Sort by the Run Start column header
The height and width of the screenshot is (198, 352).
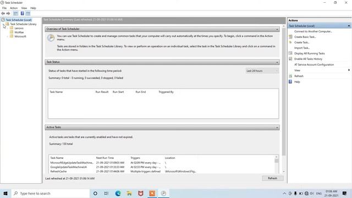pyautogui.click(x=118, y=92)
